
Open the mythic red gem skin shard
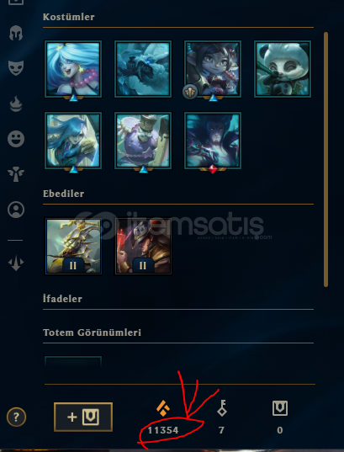pos(213,141)
